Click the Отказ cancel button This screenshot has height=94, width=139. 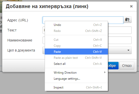[x=127, y=66]
